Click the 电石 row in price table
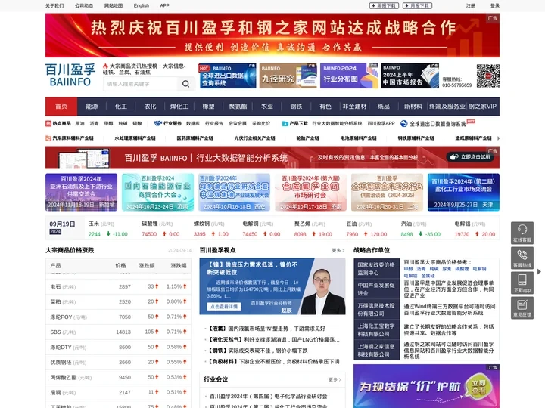 (x=118, y=286)
